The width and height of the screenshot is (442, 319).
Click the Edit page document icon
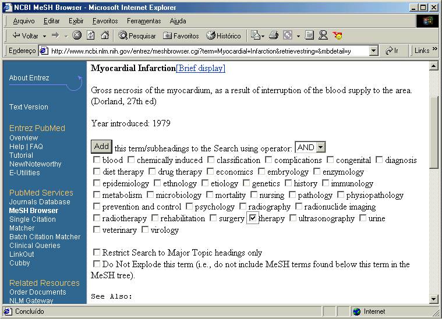[309, 36]
